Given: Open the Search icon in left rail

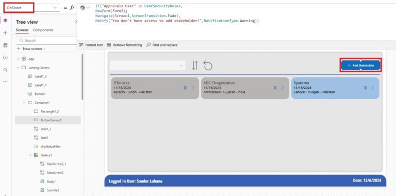Looking at the screenshot, I should (5, 70).
